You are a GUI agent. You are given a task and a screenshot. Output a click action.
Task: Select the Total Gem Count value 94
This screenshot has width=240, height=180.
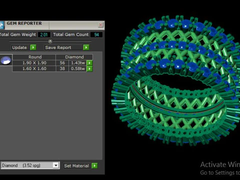(96, 34)
